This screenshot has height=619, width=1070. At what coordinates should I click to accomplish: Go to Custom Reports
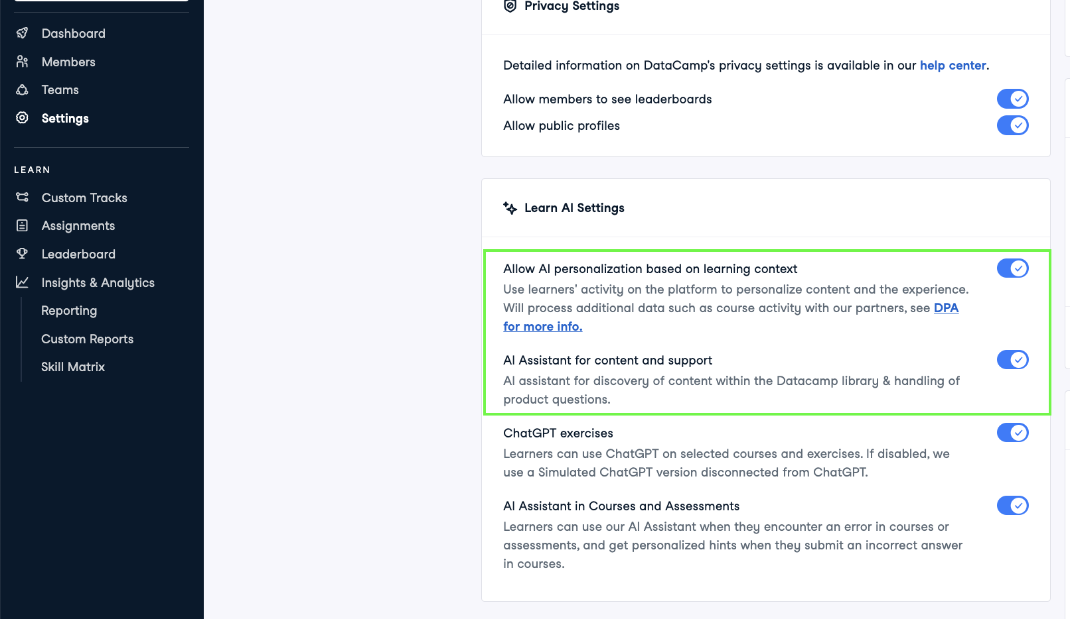tap(87, 339)
